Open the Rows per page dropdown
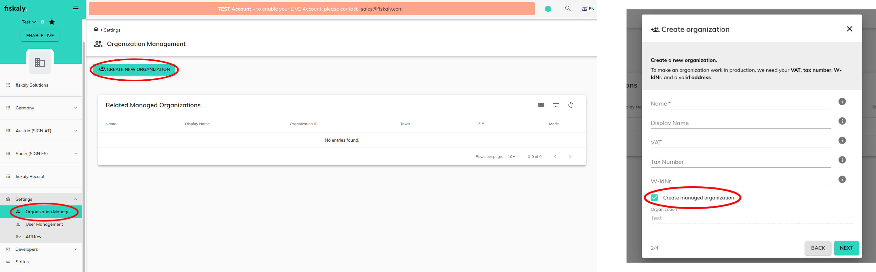Image resolution: width=876 pixels, height=272 pixels. [511, 157]
